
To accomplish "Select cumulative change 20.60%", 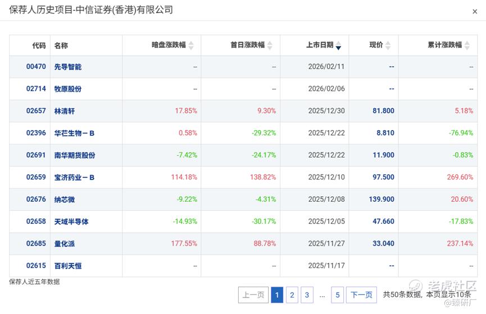I will 462,199.
